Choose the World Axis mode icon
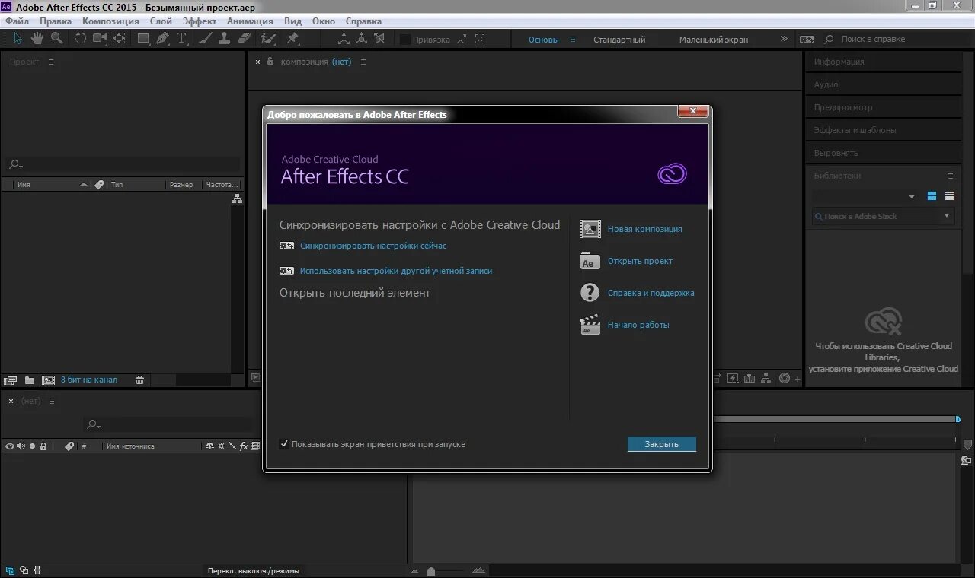975x578 pixels. click(362, 39)
